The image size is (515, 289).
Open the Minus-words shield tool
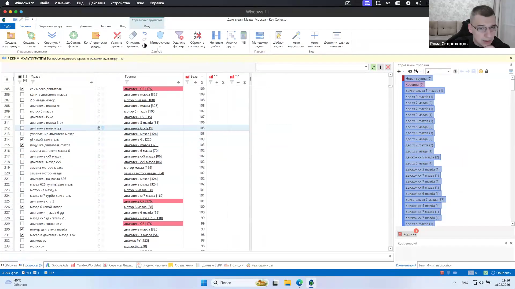point(160,36)
